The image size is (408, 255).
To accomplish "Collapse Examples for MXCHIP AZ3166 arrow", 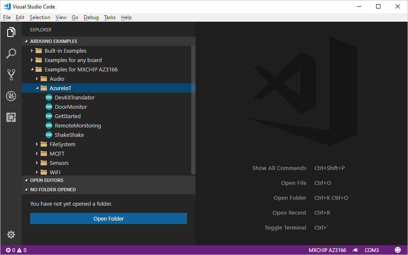I will click(32, 69).
